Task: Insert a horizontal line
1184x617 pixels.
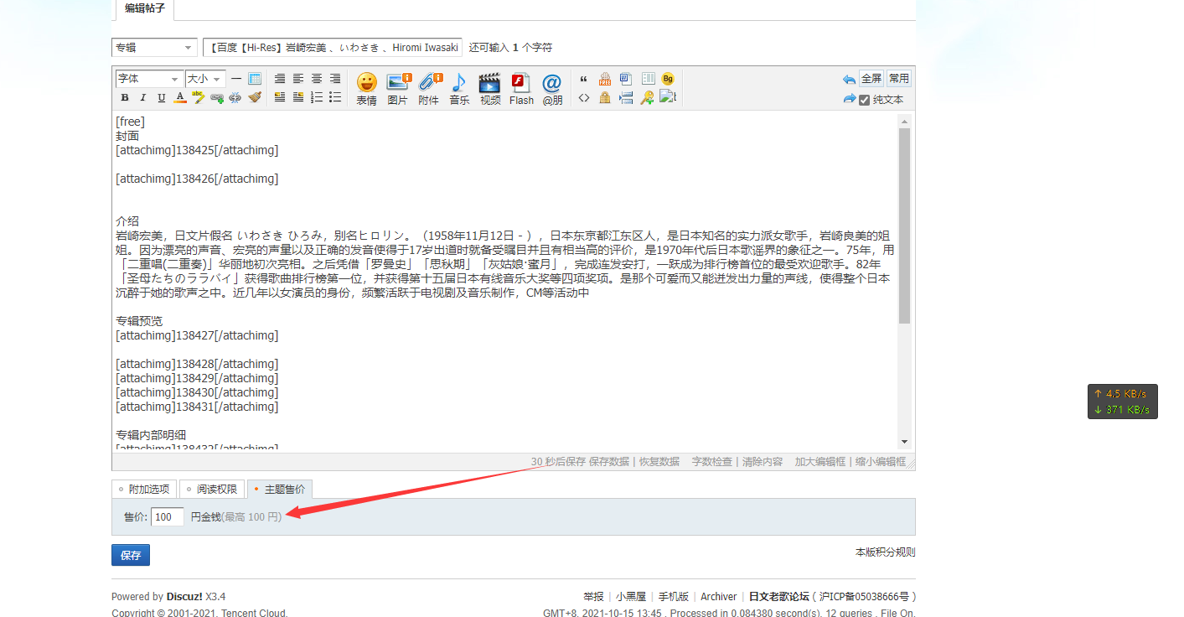Action: [x=236, y=79]
